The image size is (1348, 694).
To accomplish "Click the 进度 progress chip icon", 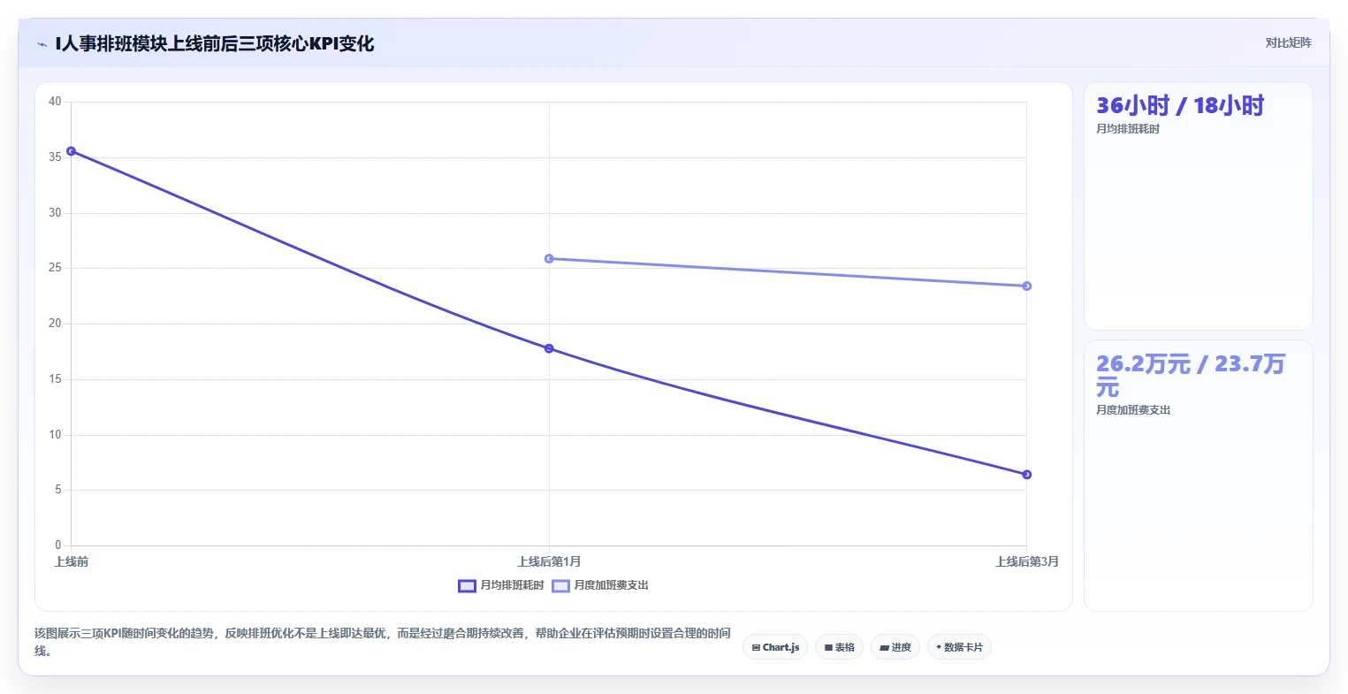I will pyautogui.click(x=884, y=648).
